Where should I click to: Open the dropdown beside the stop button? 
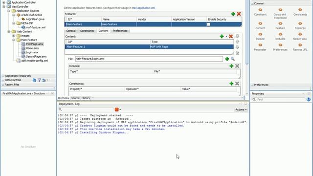(x=120, y=110)
